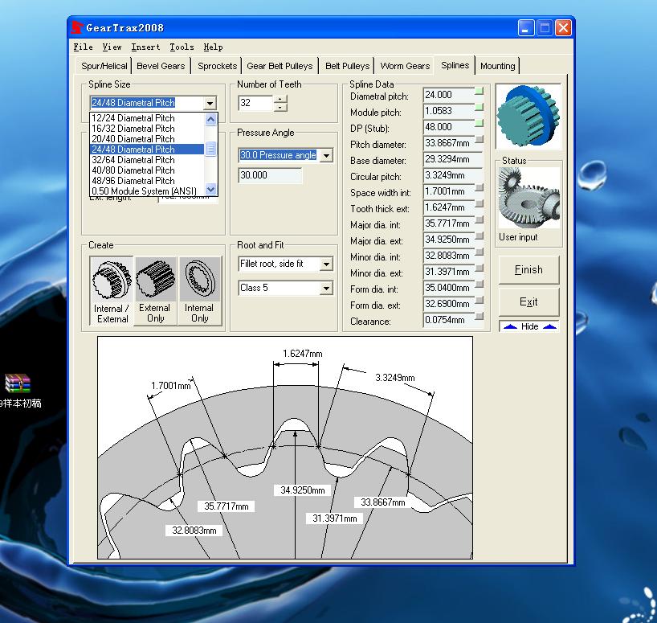
Task: Open the Insert menu
Action: 145,47
